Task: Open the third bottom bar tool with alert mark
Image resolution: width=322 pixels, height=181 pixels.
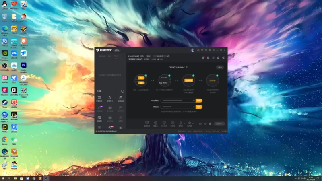Action: tap(164, 124)
